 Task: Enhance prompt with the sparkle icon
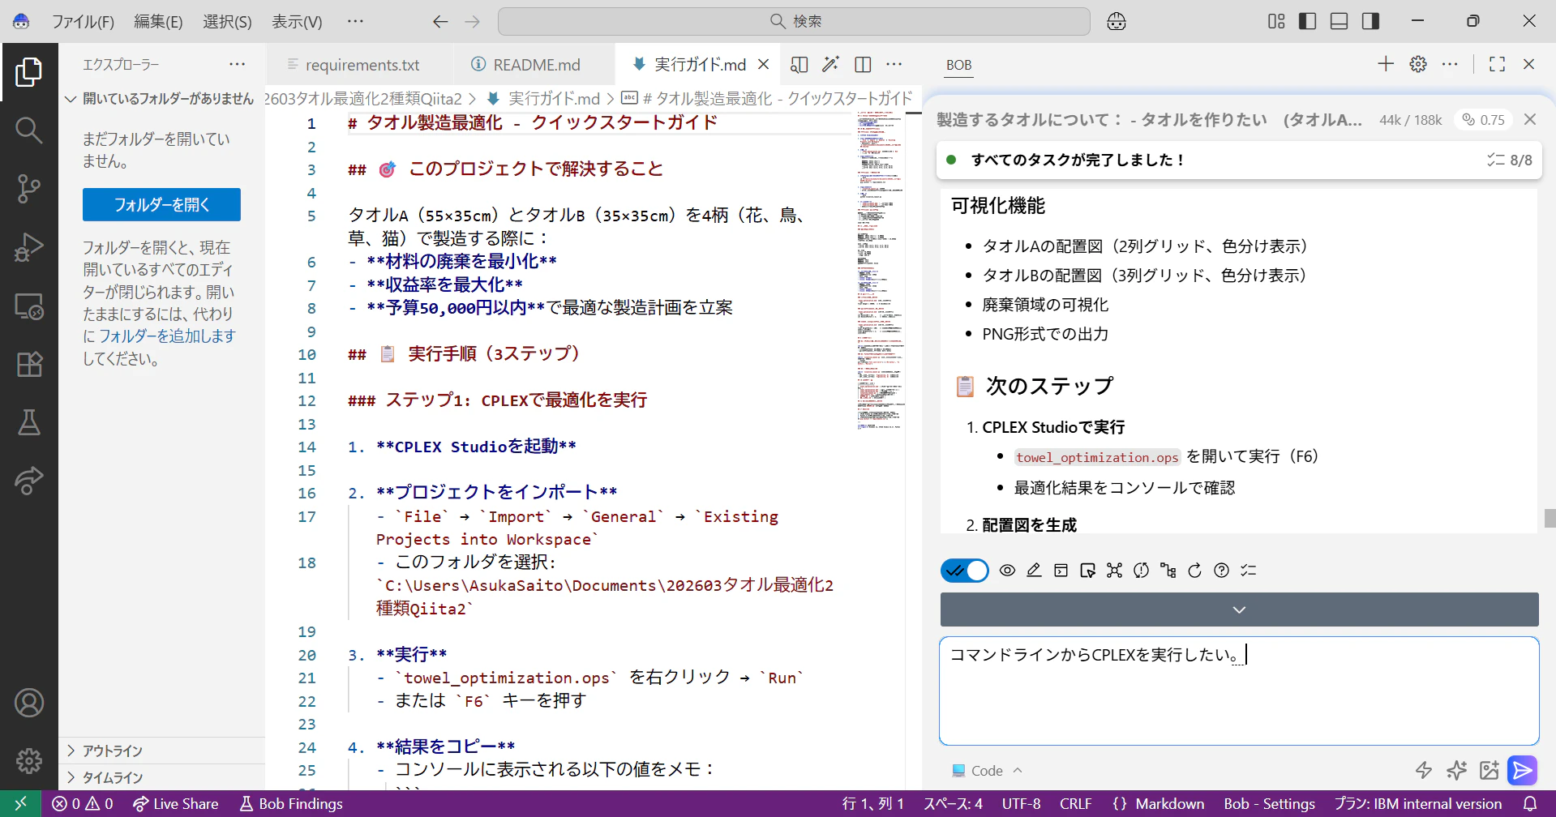tap(1456, 770)
